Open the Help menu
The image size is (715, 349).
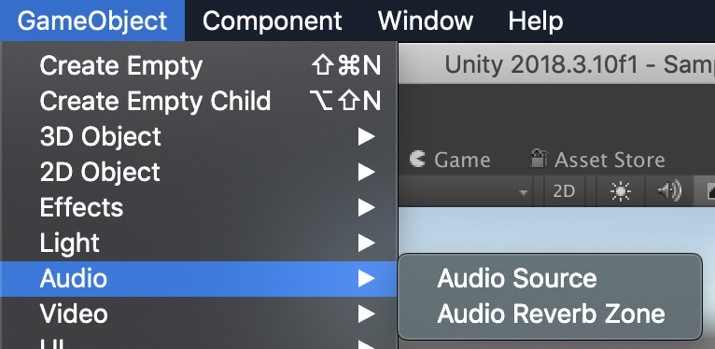click(x=536, y=21)
